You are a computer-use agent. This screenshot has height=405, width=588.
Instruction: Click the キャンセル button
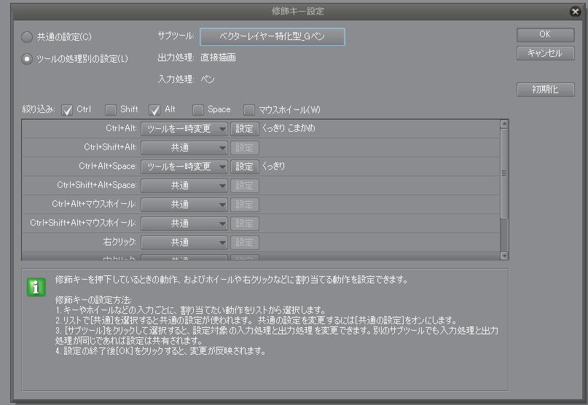point(545,53)
